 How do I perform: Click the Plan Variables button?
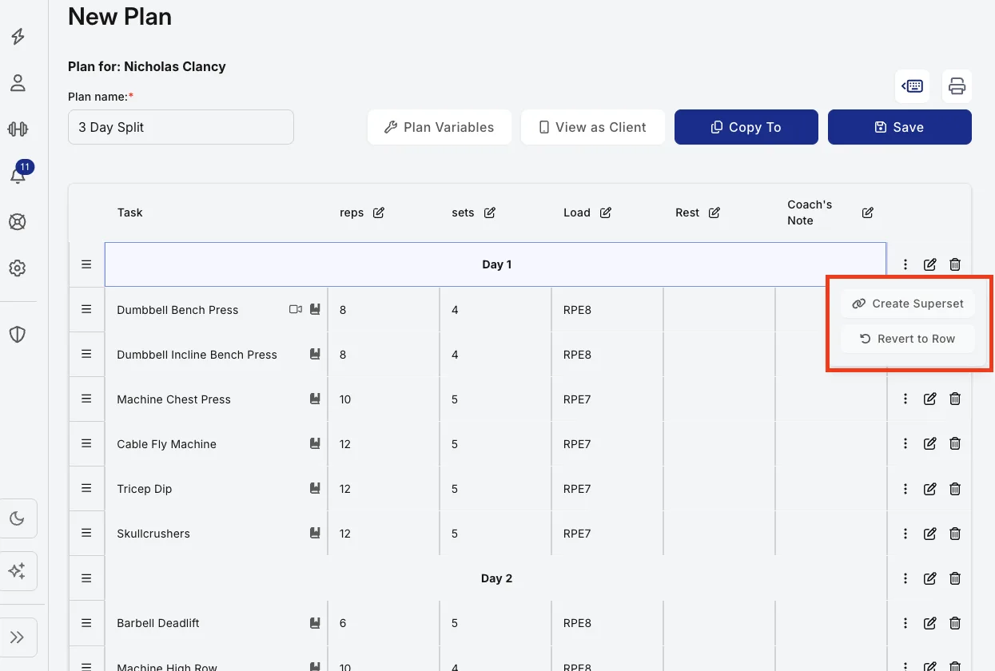[440, 127]
